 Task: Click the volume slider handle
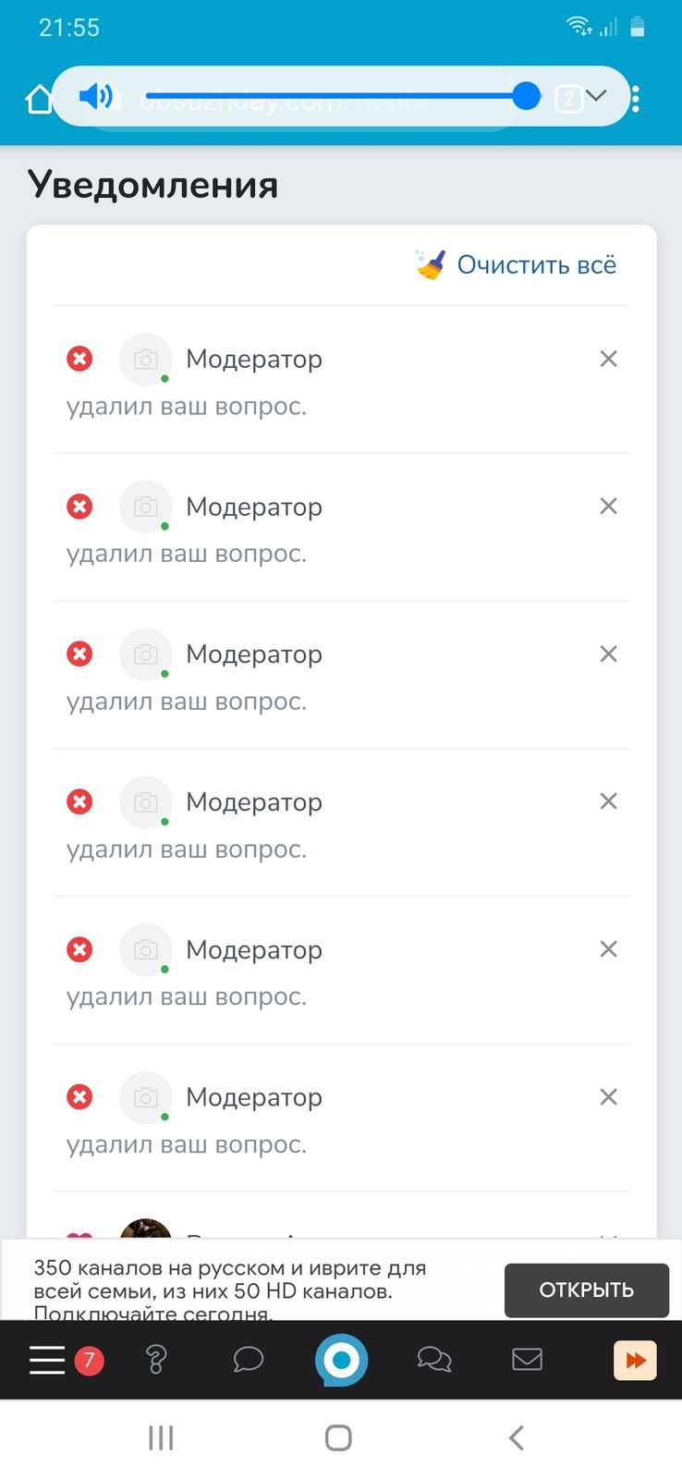(526, 95)
